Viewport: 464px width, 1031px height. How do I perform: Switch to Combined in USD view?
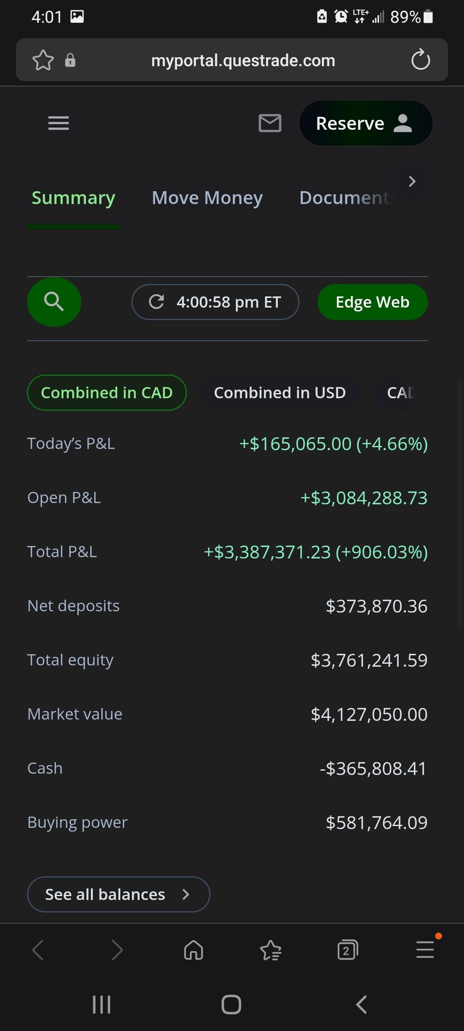280,393
